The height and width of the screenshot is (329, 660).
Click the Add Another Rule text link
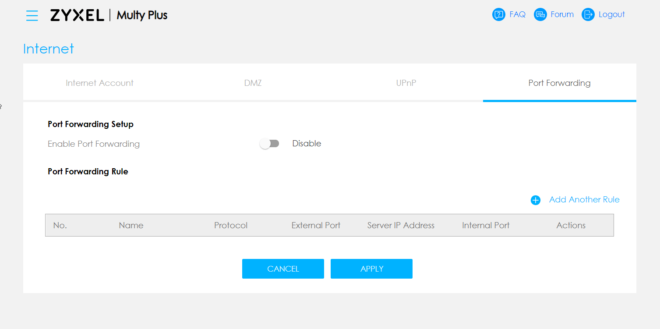tap(584, 200)
